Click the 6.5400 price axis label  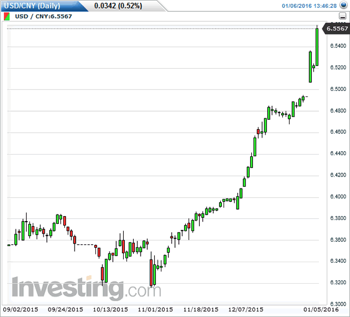click(x=338, y=46)
